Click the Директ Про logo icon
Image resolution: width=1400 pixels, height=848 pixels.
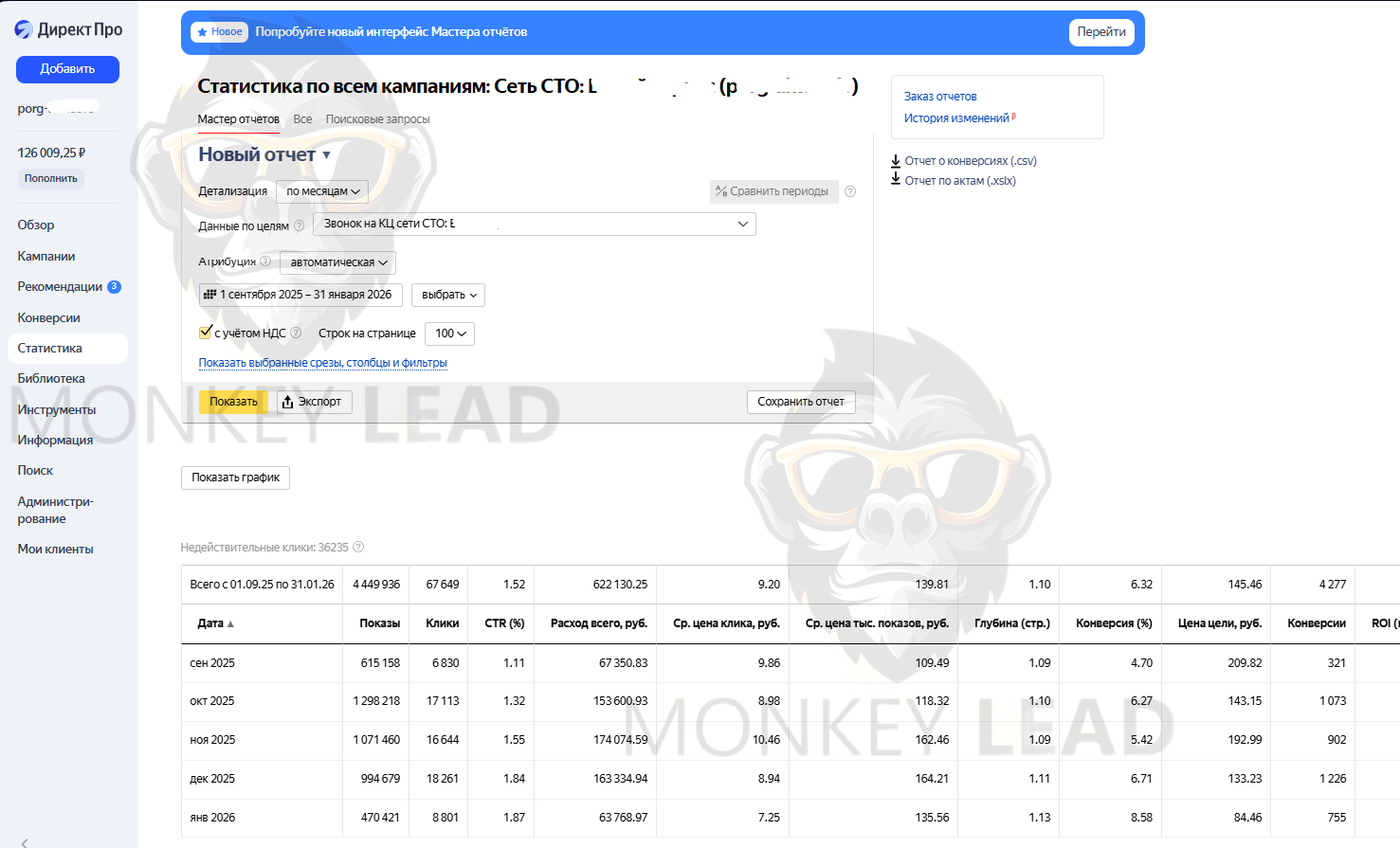tap(24, 30)
